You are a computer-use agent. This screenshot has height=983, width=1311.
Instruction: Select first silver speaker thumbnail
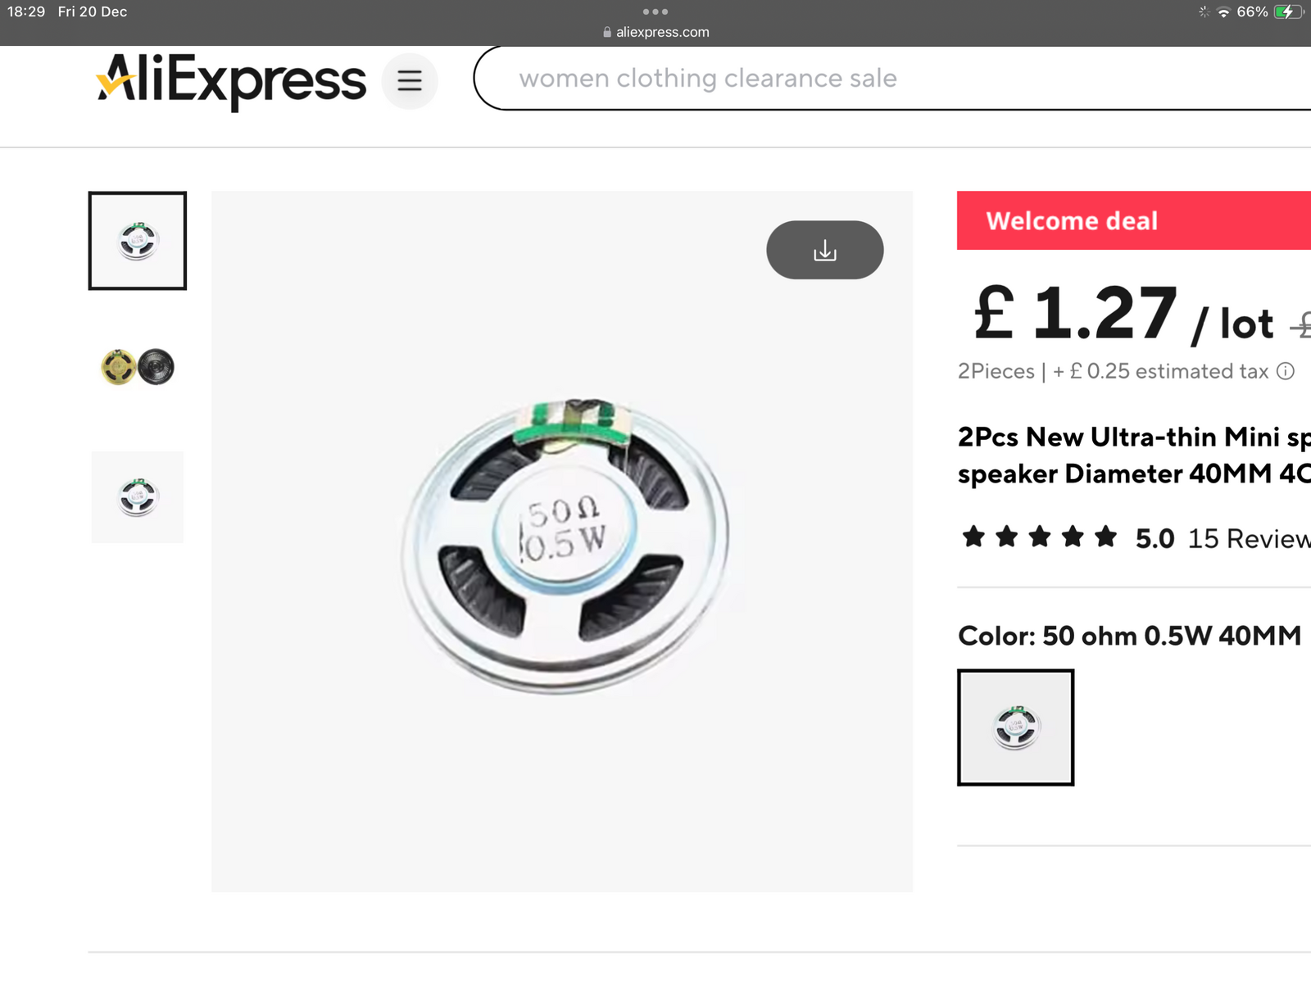tap(138, 241)
